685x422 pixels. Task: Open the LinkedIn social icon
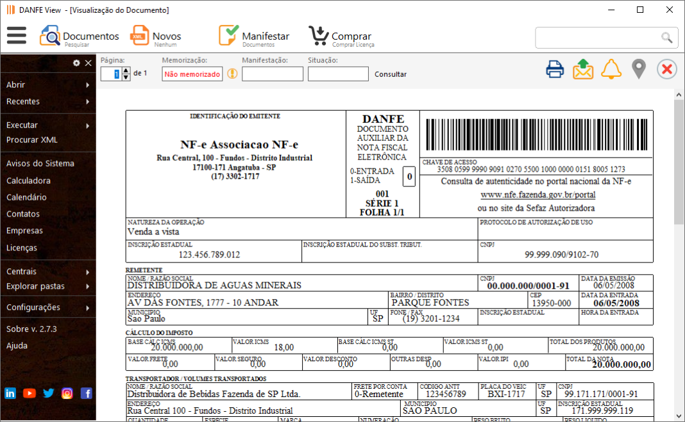point(10,393)
